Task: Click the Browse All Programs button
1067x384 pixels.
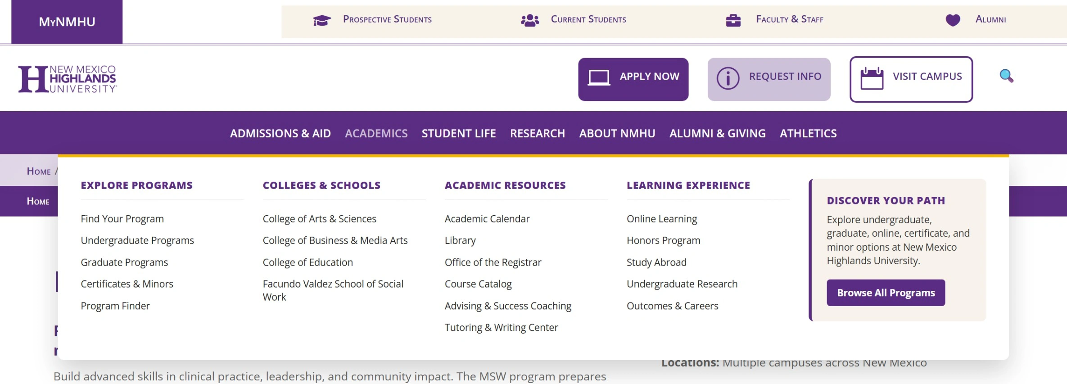Action: coord(886,293)
